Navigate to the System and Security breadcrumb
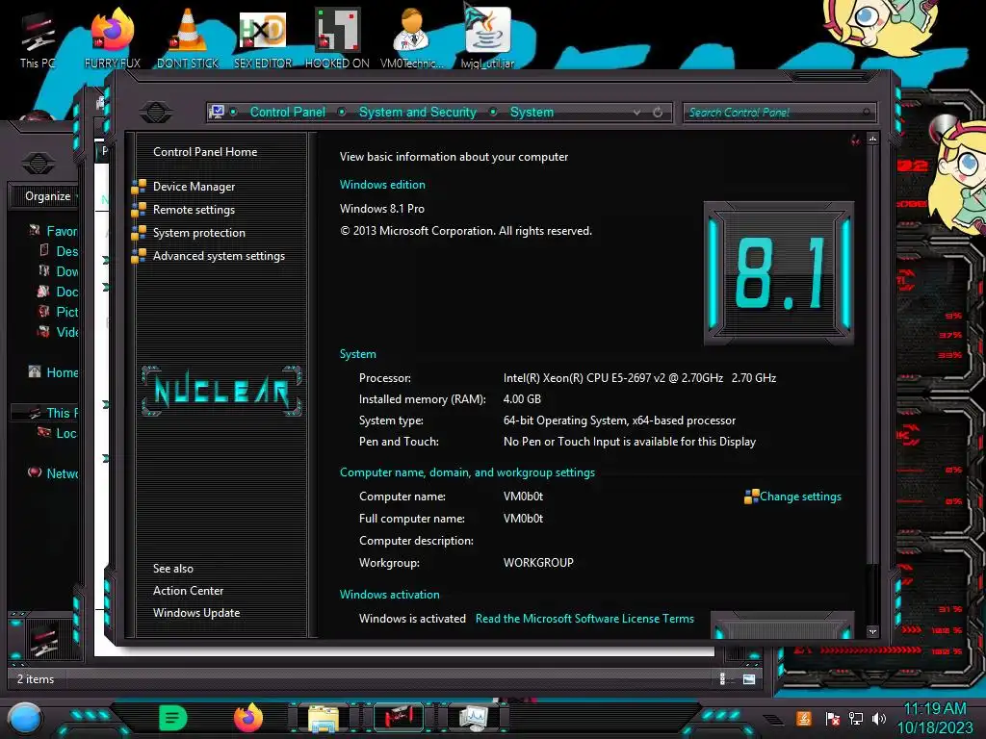Image resolution: width=986 pixels, height=739 pixels. point(418,113)
